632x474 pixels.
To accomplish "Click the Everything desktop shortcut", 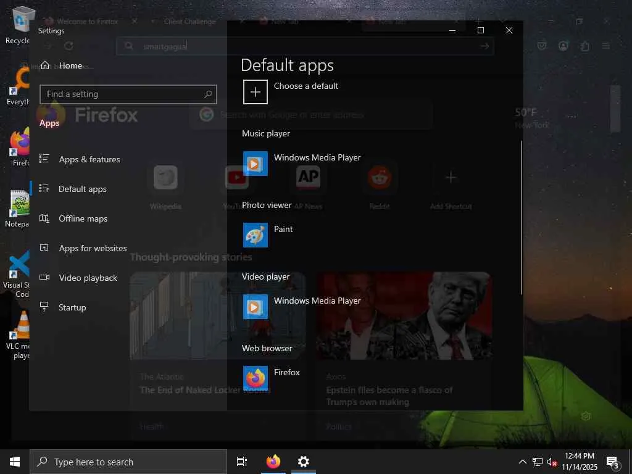I will [18, 86].
